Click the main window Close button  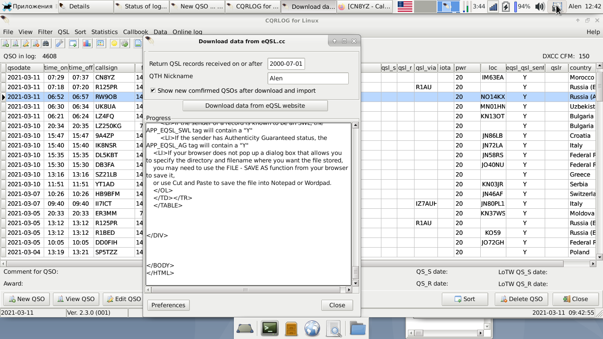pos(576,299)
